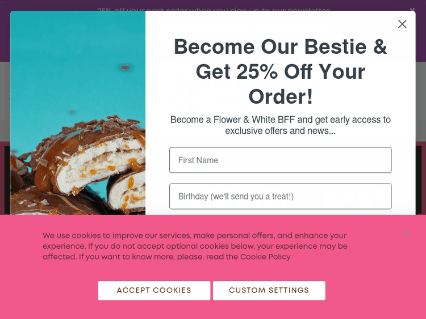
Task: Click the "Get 25% Off Your" headline line
Action: 281,72
